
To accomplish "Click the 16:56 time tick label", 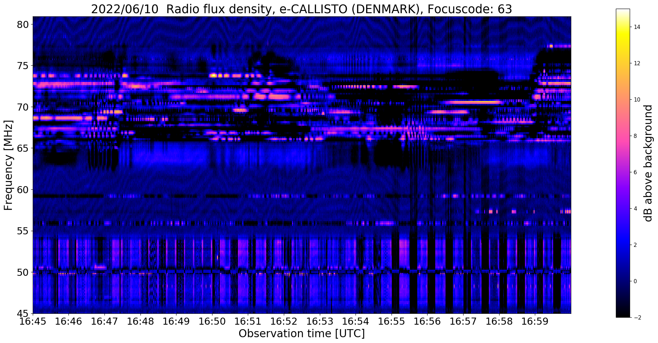I will pos(428,321).
